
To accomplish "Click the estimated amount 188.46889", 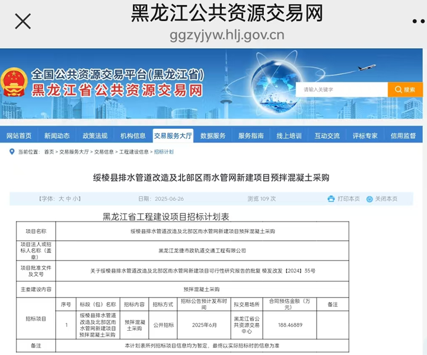I will point(290,325).
